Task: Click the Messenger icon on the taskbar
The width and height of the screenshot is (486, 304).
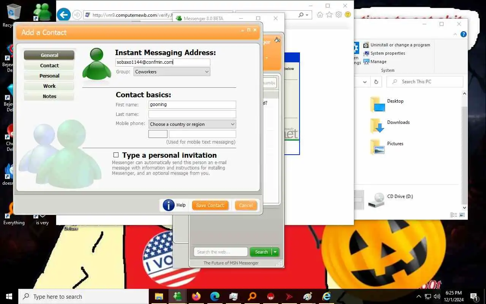Action: coord(177,296)
